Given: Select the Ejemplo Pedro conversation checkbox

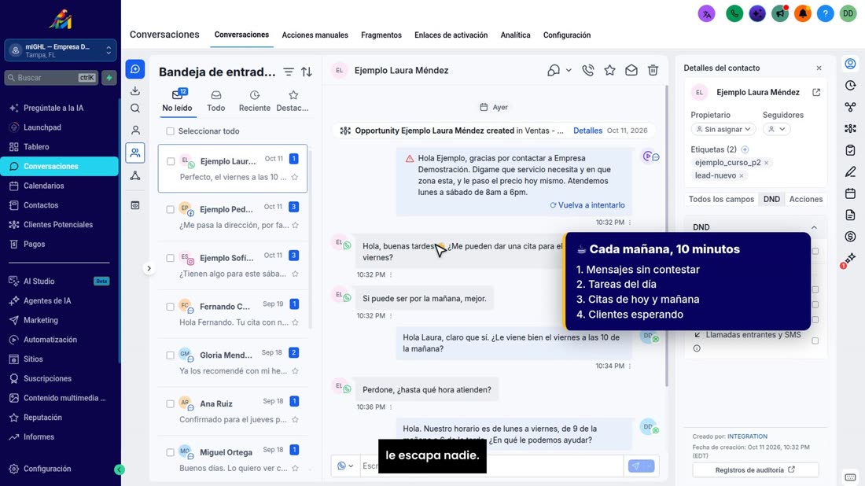Looking at the screenshot, I should [171, 210].
